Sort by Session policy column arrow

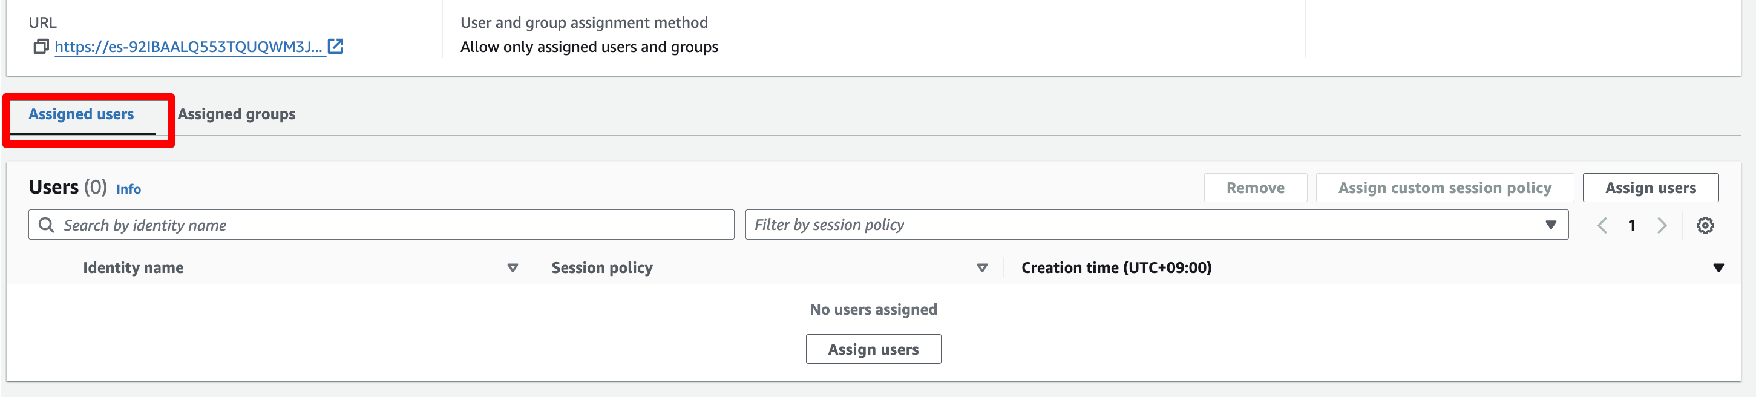coord(982,268)
